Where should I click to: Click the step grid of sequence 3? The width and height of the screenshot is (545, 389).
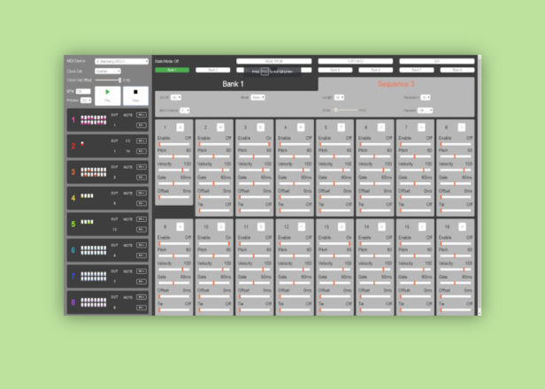[94, 172]
